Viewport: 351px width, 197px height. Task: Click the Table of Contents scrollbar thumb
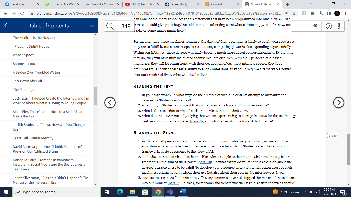(x=95, y=96)
